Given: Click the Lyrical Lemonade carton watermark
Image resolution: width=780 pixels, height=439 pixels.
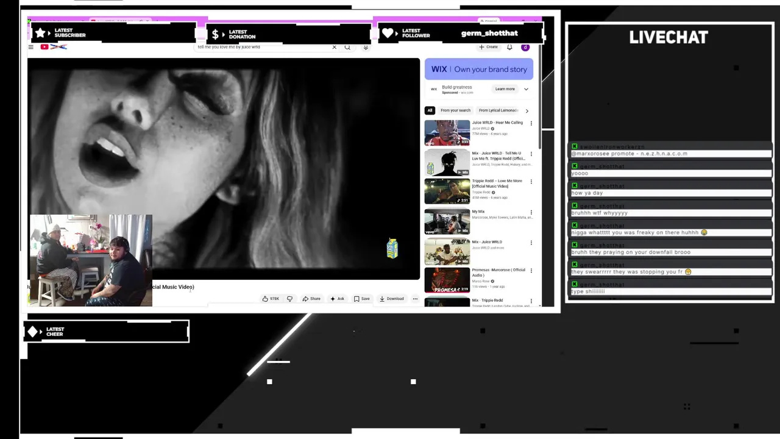Looking at the screenshot, I should click(x=392, y=249).
